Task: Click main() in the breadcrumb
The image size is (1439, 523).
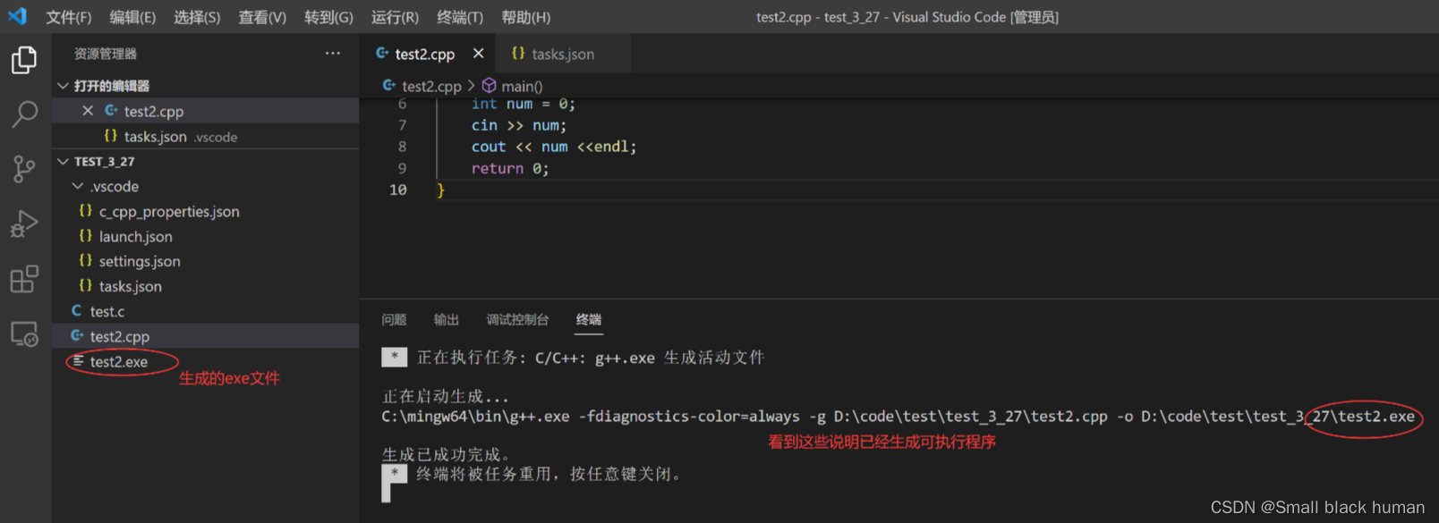Action: (x=522, y=87)
